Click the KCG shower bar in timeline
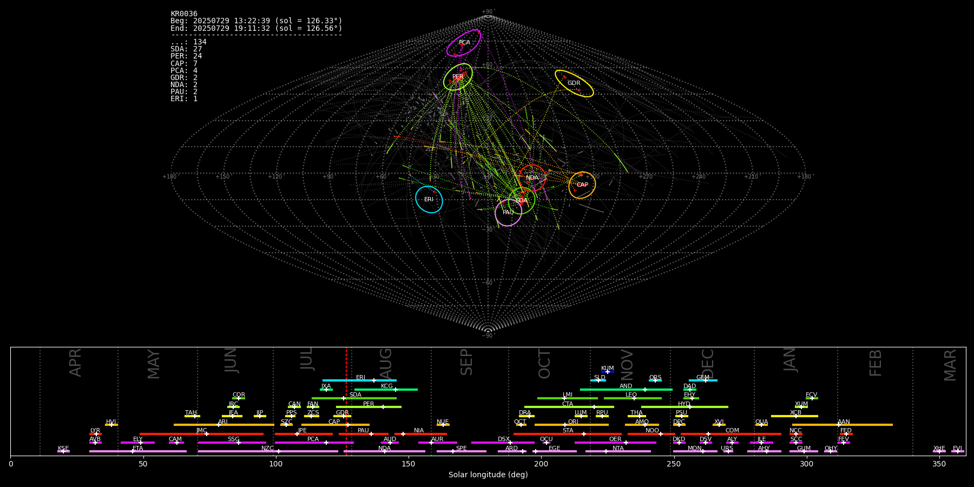The width and height of the screenshot is (974, 487). [x=386, y=390]
